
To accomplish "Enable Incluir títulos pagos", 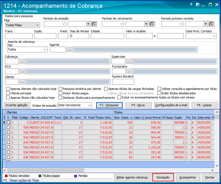I will [60, 93].
